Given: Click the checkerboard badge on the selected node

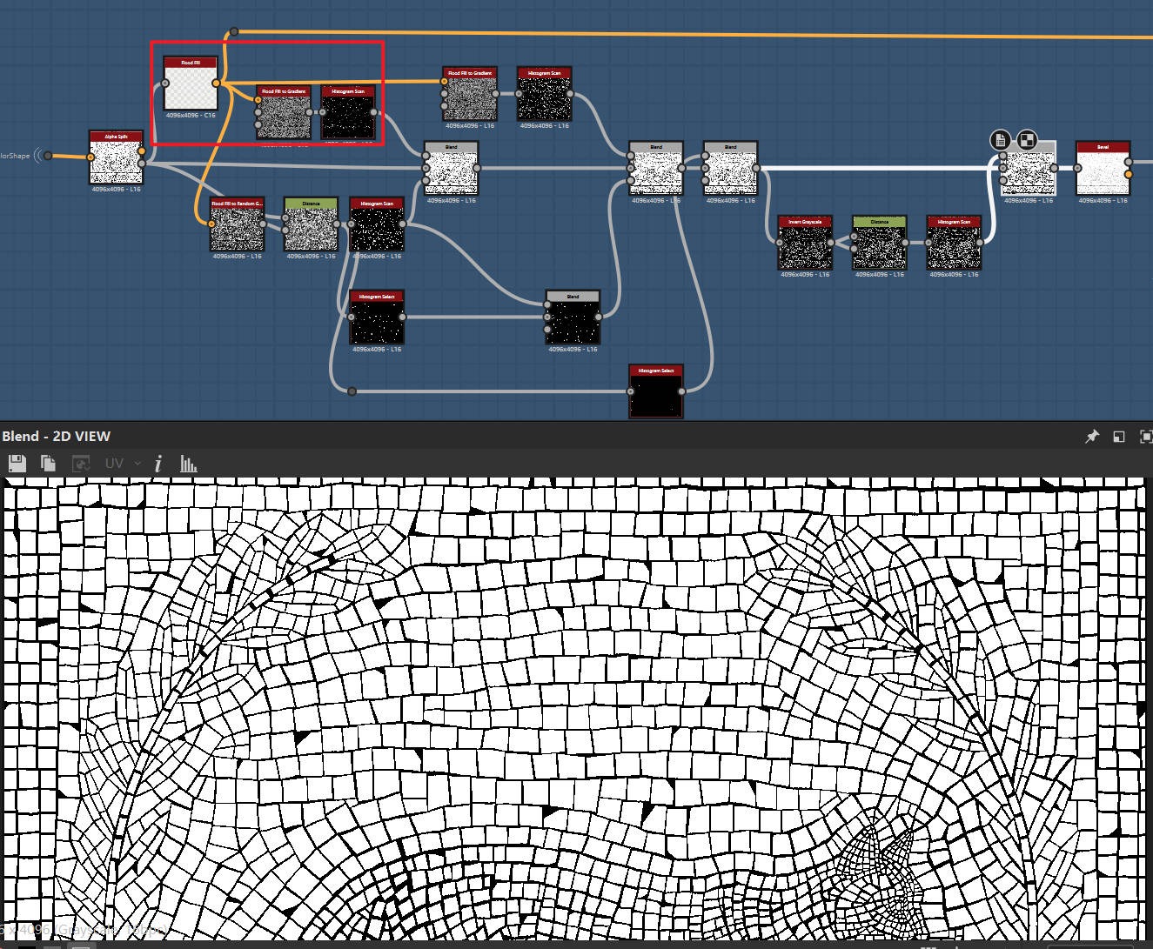Looking at the screenshot, I should [1027, 140].
